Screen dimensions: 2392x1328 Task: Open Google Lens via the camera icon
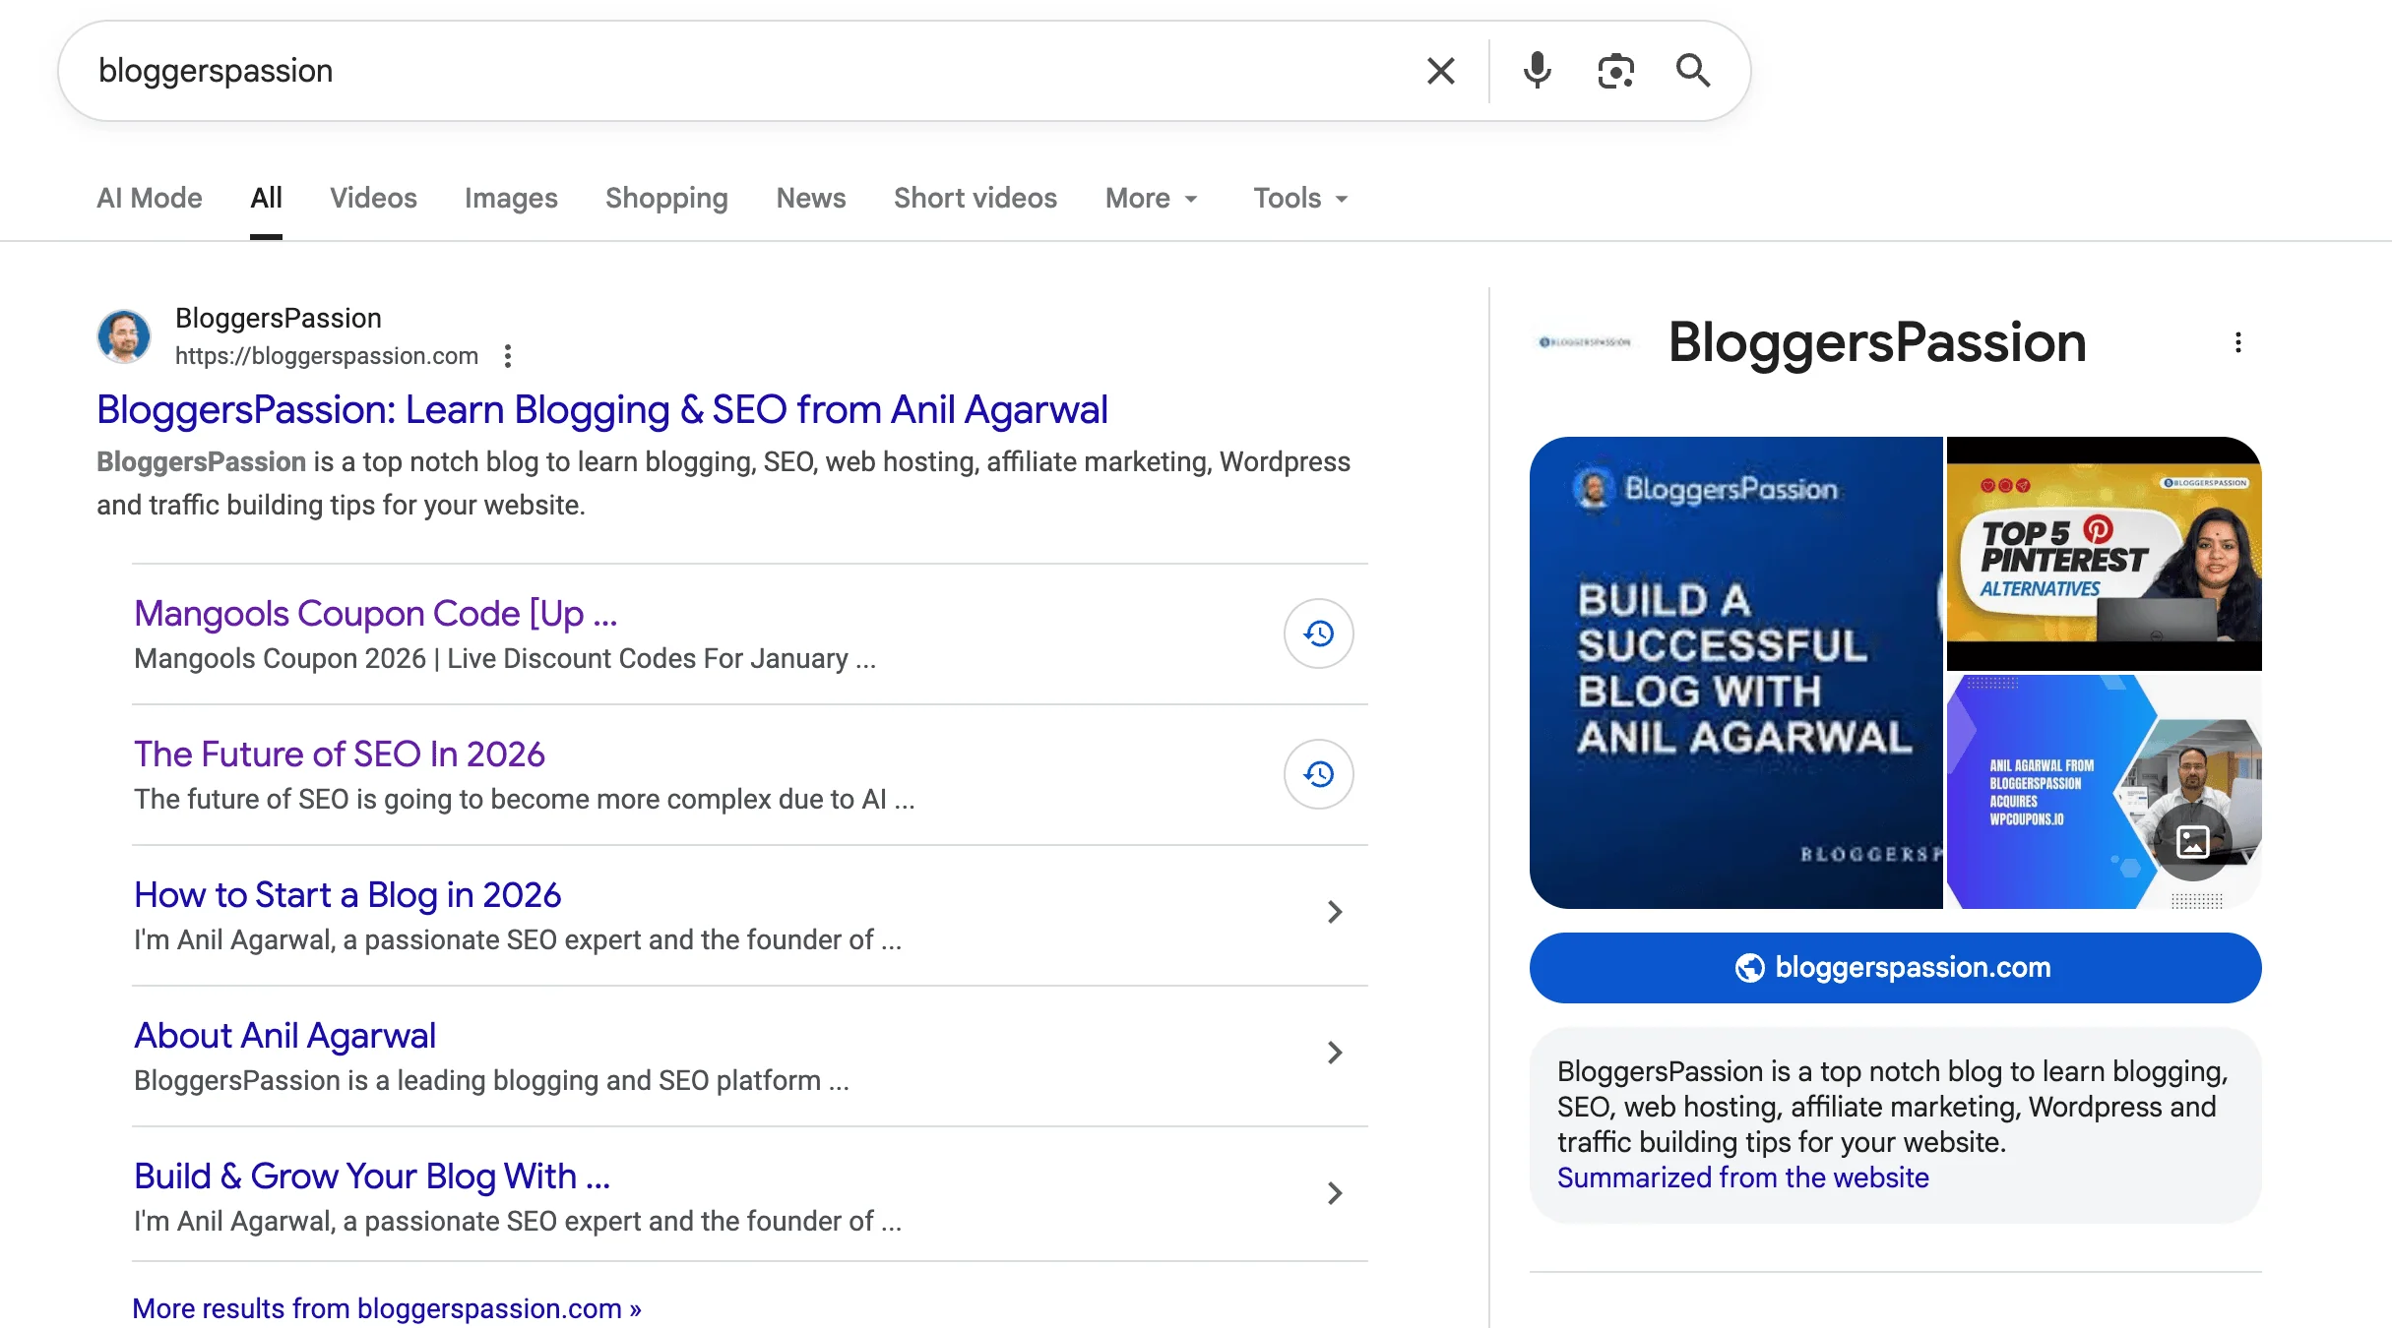(1614, 70)
